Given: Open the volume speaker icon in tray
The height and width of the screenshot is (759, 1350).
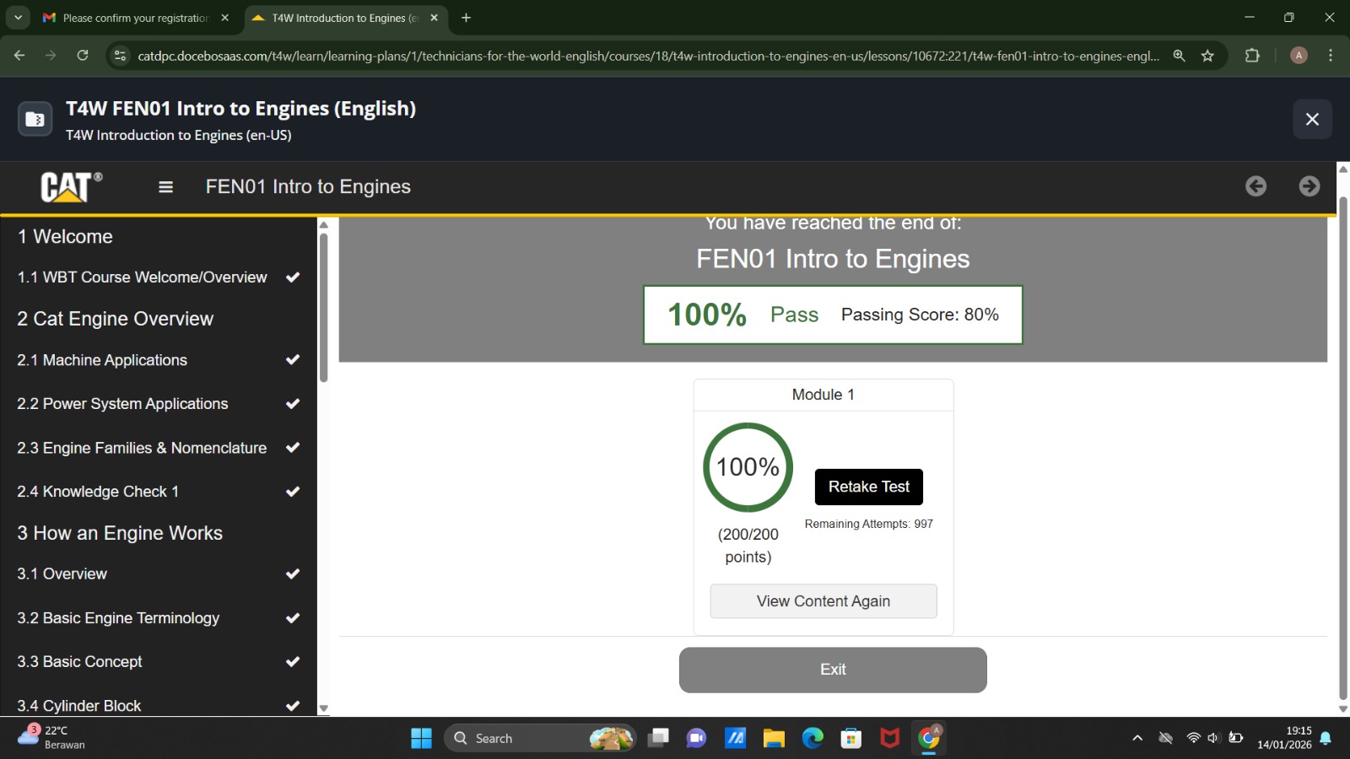Looking at the screenshot, I should point(1214,739).
